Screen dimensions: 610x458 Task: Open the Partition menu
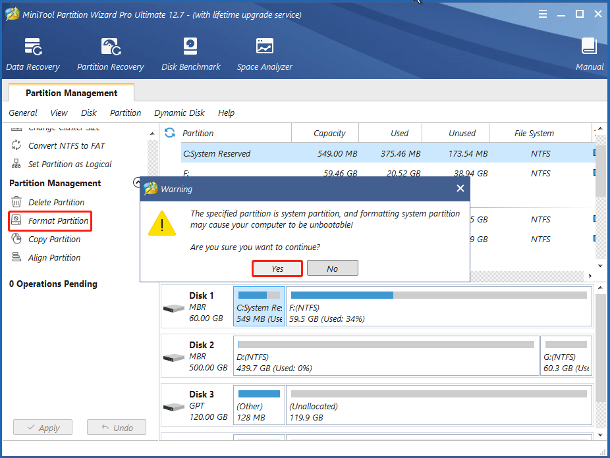point(125,113)
